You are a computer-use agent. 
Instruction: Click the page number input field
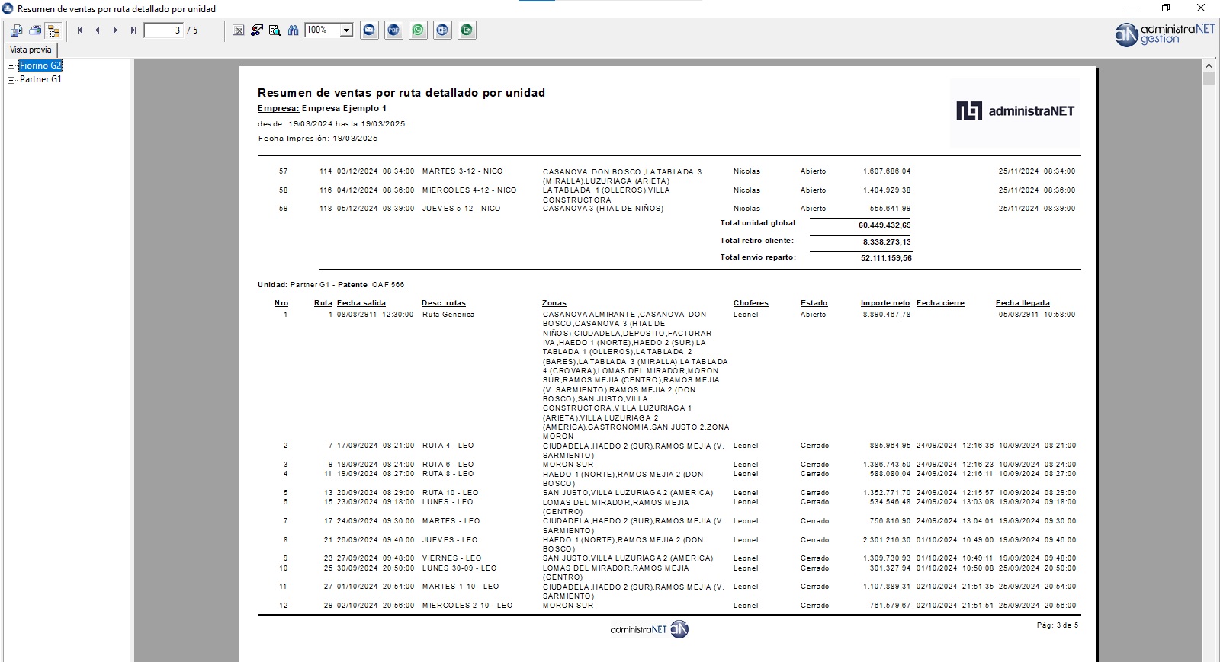[x=163, y=30]
